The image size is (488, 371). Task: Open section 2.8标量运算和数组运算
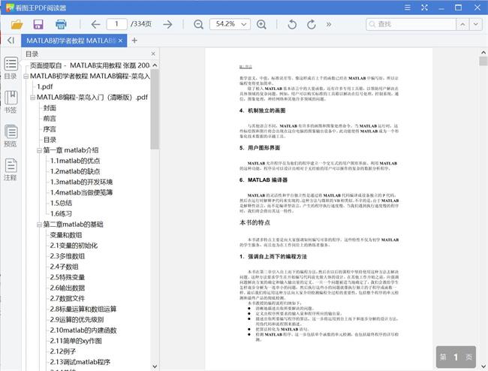[83, 309]
